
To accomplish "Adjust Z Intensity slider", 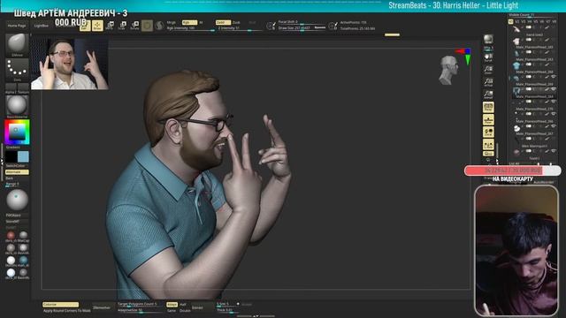I will point(239,28).
